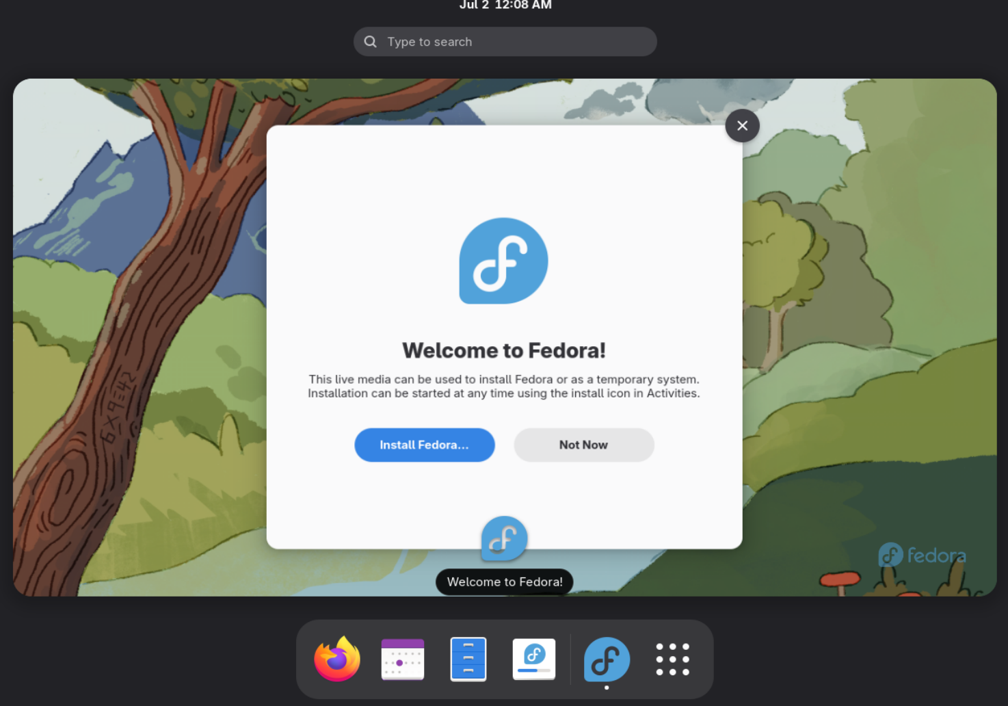Choose Not Now in welcome dialog

pos(583,445)
